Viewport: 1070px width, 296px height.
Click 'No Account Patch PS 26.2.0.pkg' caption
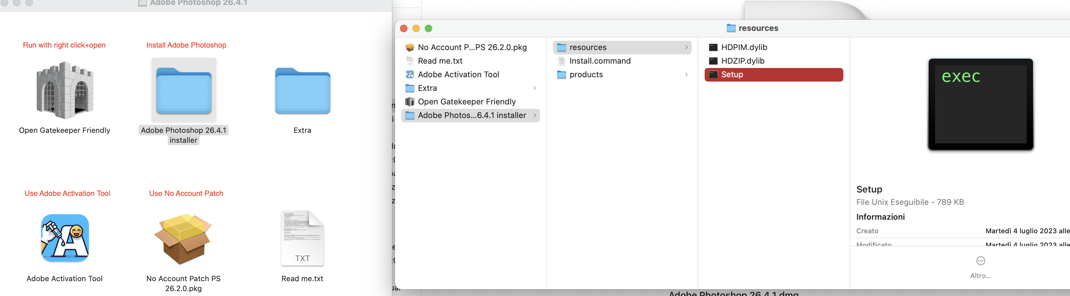tap(183, 284)
